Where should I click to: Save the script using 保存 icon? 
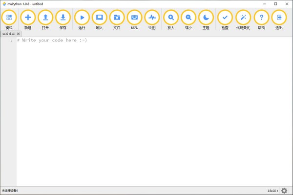(63, 18)
